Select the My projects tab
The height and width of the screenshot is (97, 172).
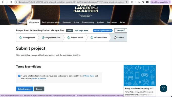coord(34,22)
